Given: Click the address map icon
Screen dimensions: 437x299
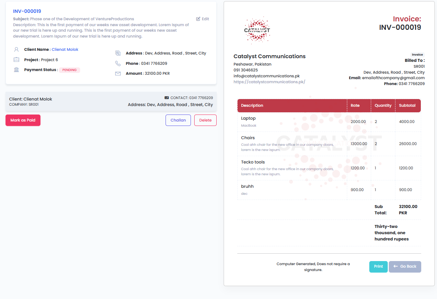Looking at the screenshot, I should 118,53.
